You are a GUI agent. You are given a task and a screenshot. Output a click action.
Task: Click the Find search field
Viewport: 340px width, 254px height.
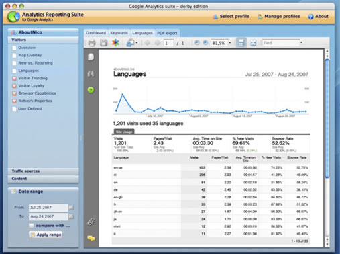click(281, 42)
